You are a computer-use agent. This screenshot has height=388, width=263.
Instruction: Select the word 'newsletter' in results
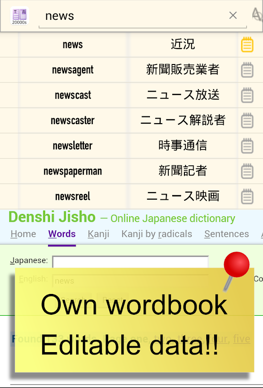(x=73, y=146)
